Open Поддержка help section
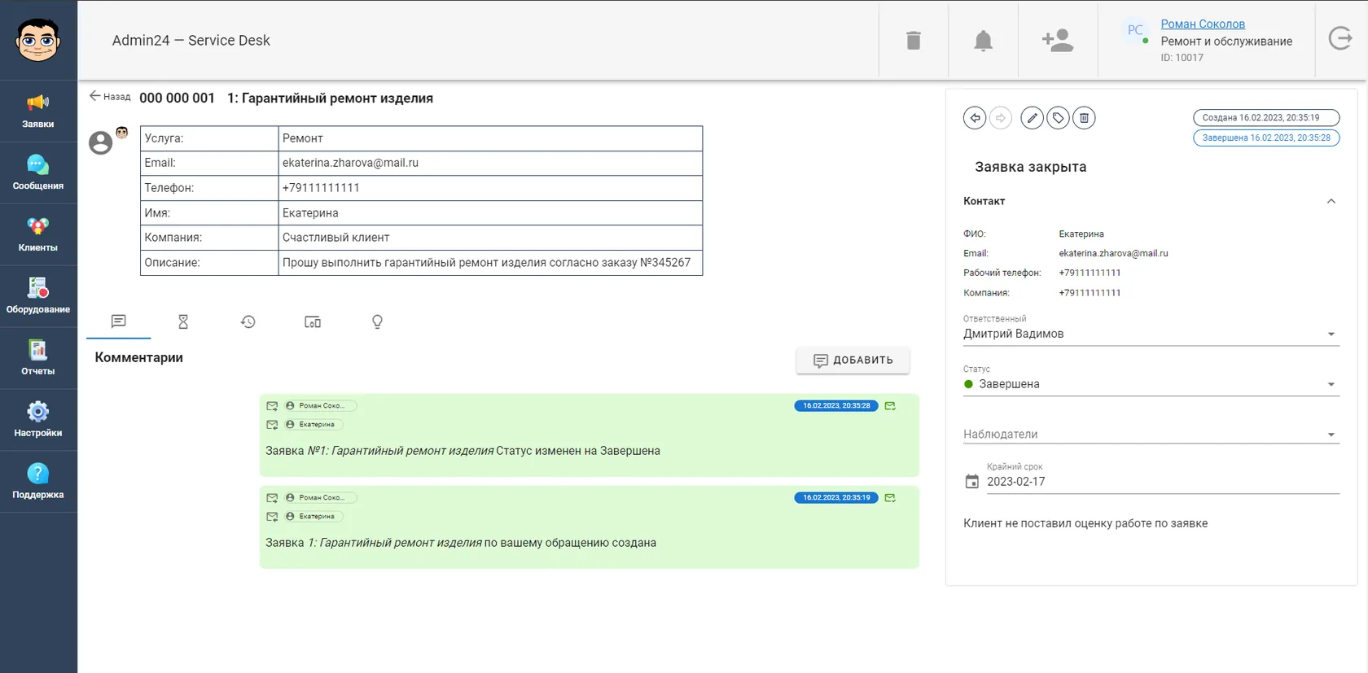The image size is (1368, 673). [x=38, y=483]
